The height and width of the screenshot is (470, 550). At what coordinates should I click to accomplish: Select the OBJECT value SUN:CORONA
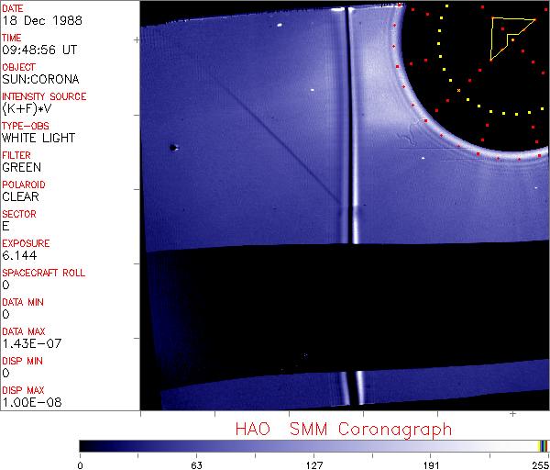(40, 79)
